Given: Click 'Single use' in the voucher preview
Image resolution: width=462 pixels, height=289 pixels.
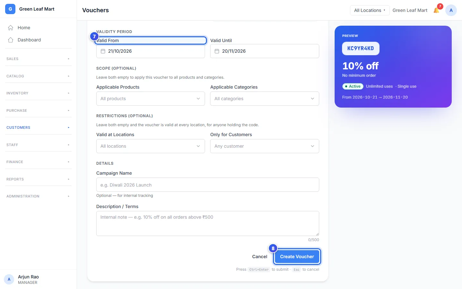Looking at the screenshot, I should pos(407,86).
